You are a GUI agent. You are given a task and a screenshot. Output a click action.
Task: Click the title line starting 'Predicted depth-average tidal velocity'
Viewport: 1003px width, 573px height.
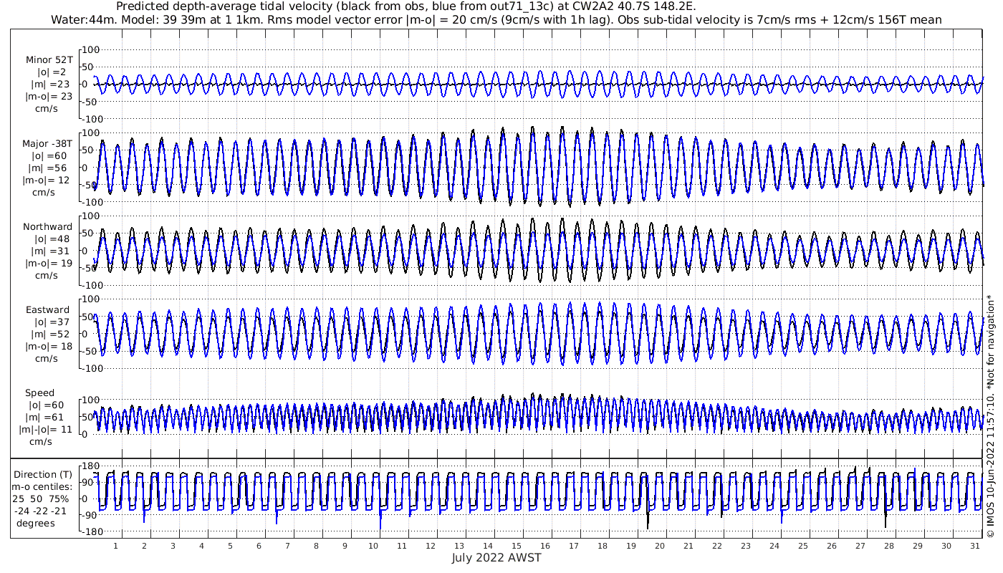tap(405, 6)
